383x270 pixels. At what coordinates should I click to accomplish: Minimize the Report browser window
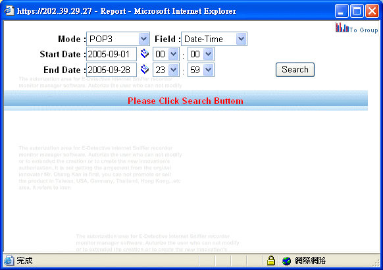pos(342,11)
